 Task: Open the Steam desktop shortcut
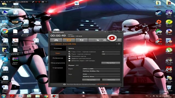pos(159,13)
